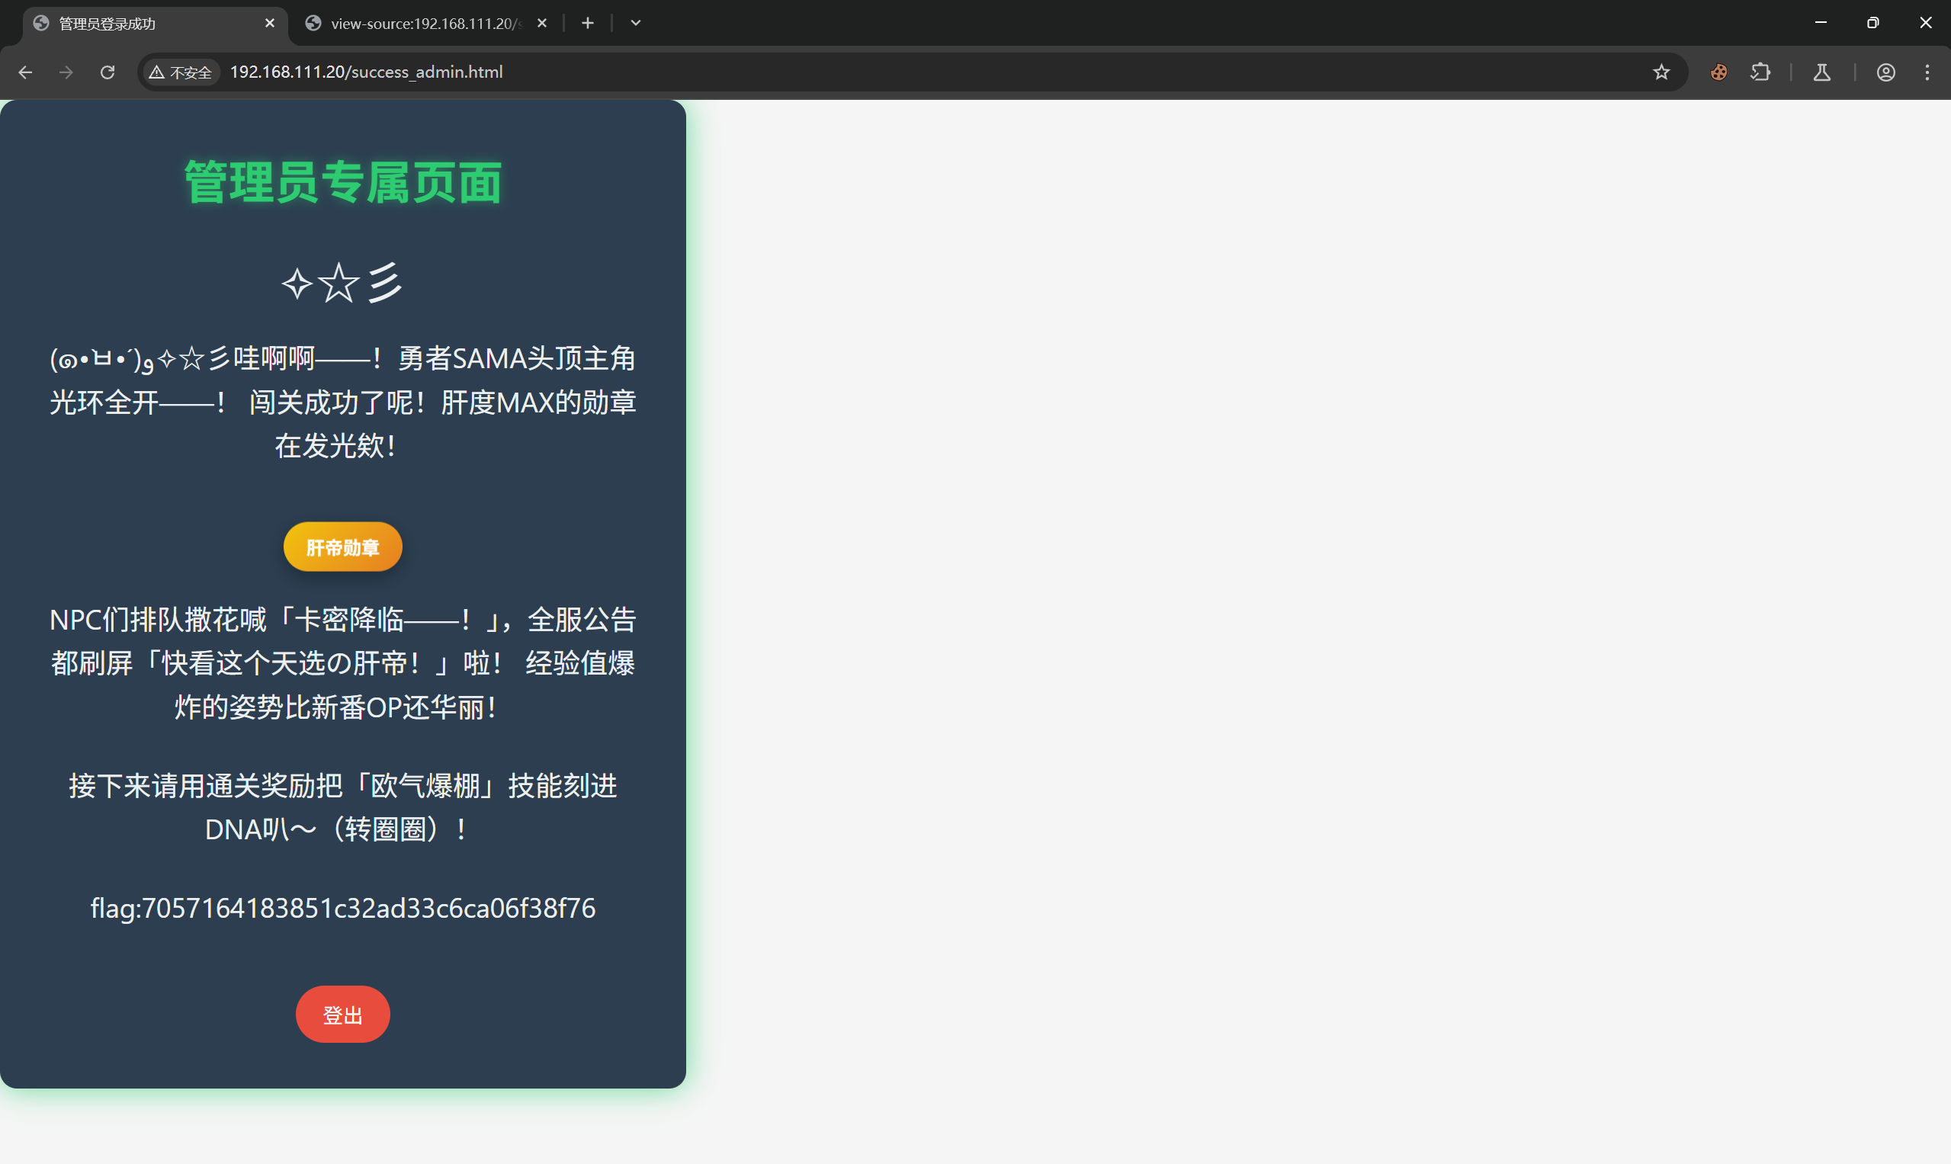Click the browser back arrow
Screen dimensions: 1951x1164
click(x=25, y=72)
